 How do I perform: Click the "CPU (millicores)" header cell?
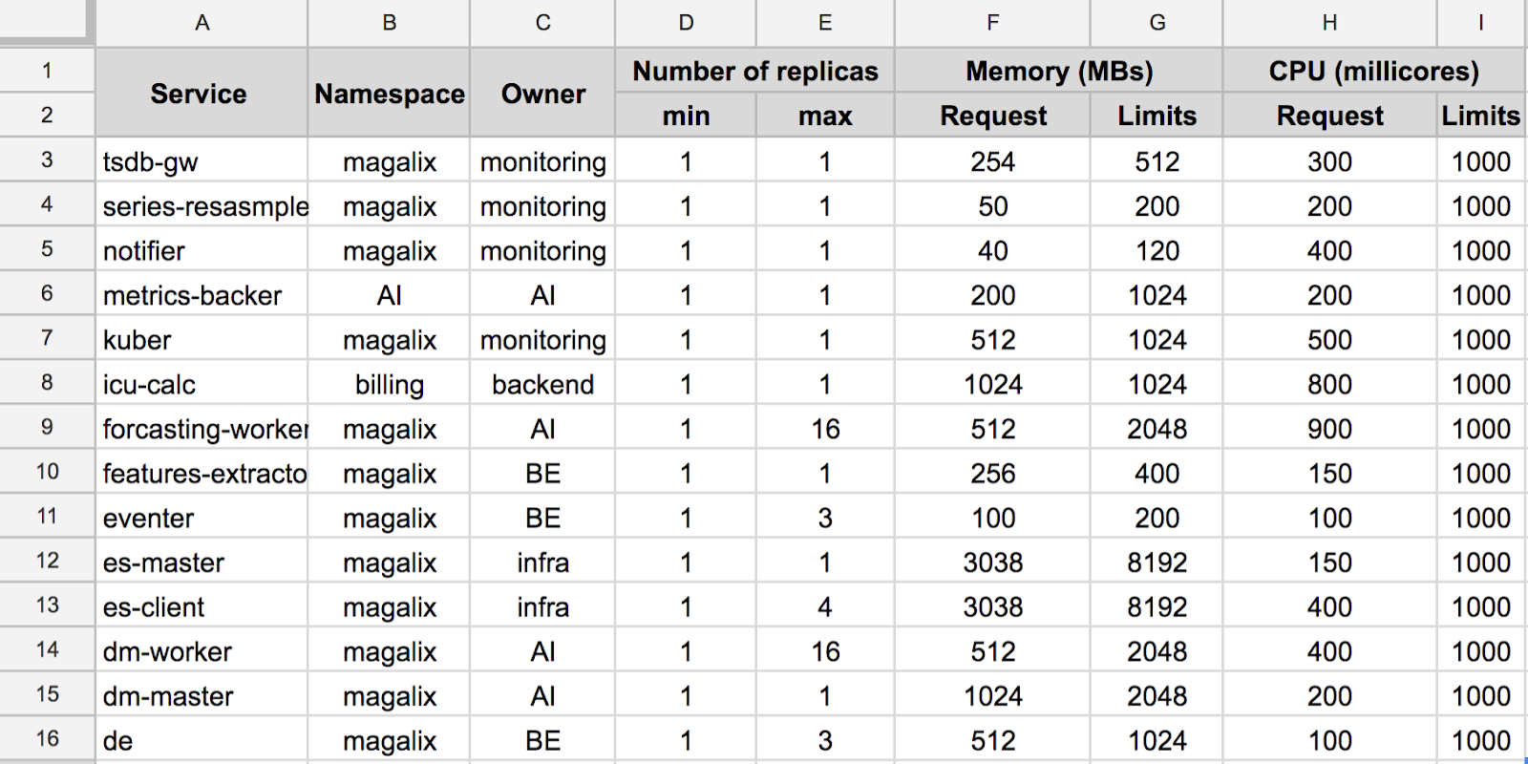click(x=1373, y=72)
